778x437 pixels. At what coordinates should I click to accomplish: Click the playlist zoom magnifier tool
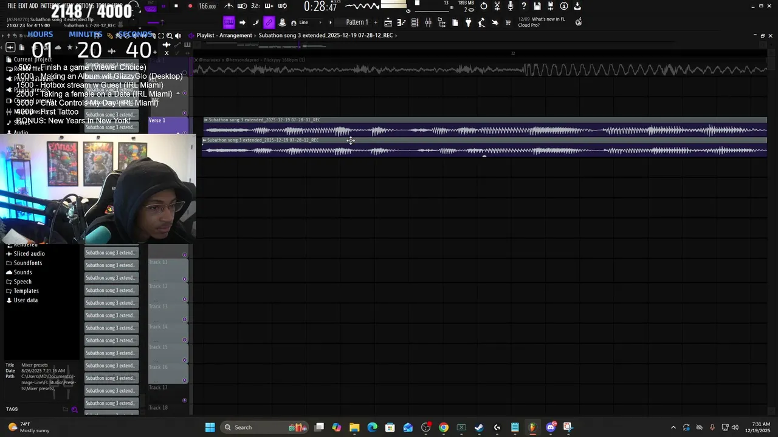tap(170, 36)
